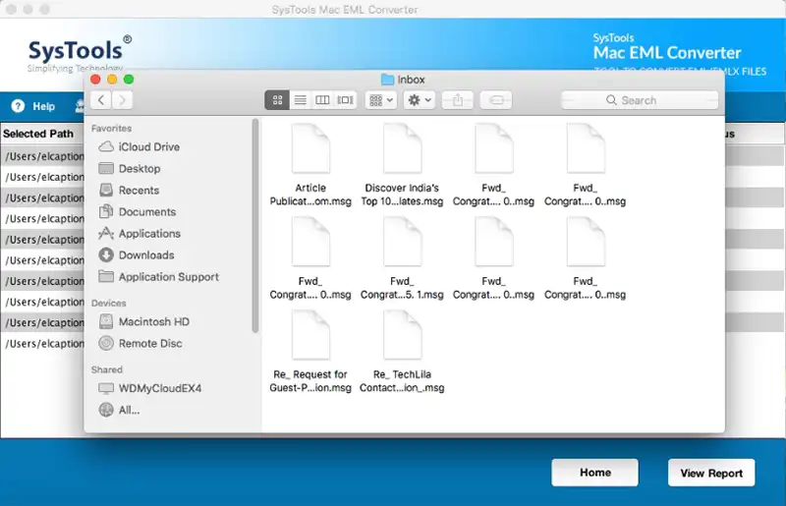Click the Home button
786x506 pixels.
pyautogui.click(x=595, y=473)
